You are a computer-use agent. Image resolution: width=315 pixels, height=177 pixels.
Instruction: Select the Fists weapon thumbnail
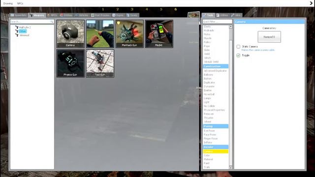pos(100,34)
